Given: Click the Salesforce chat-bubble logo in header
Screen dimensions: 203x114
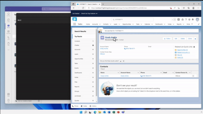Looking at the screenshot, I should click(x=75, y=19).
